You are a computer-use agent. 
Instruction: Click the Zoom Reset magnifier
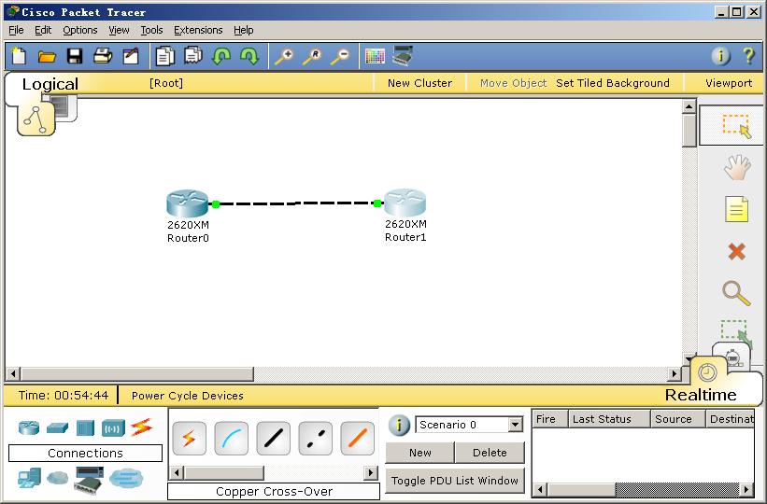coord(312,57)
